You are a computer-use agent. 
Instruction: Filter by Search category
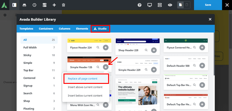[39, 93]
